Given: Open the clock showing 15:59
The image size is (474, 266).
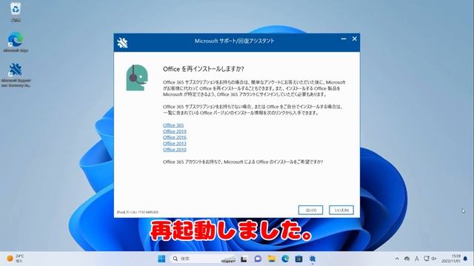Looking at the screenshot, I should coord(451,259).
